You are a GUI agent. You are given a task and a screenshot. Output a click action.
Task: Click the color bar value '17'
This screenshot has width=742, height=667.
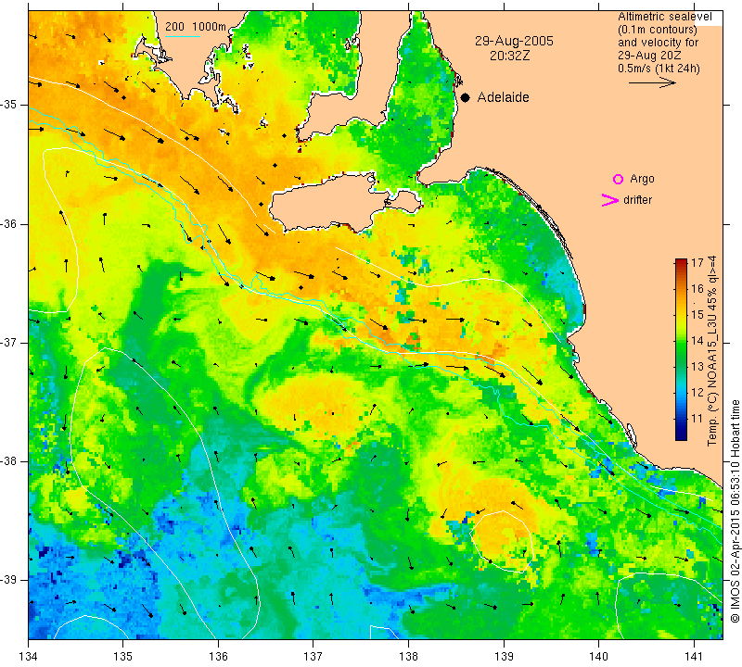point(697,263)
